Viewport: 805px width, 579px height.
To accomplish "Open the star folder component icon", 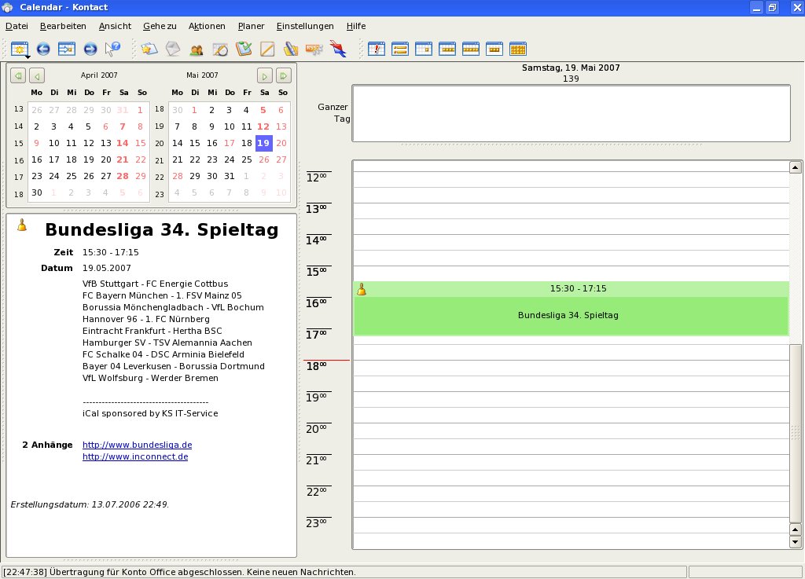I will 149,49.
